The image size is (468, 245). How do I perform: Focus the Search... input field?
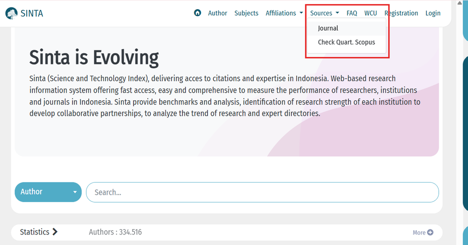click(262, 192)
